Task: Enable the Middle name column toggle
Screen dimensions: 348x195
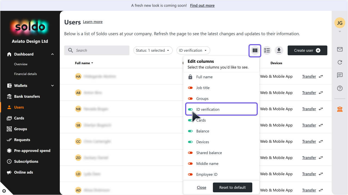Action: tap(190, 164)
